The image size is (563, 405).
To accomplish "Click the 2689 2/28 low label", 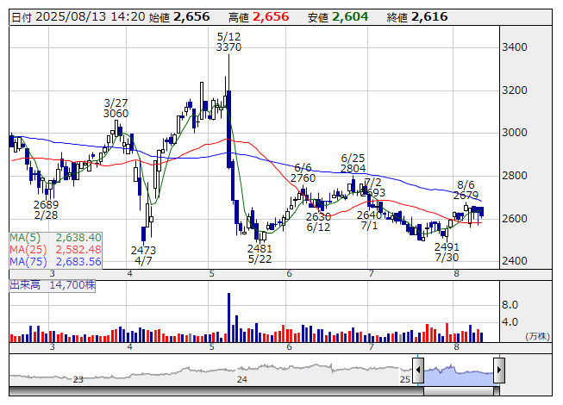I will [46, 210].
